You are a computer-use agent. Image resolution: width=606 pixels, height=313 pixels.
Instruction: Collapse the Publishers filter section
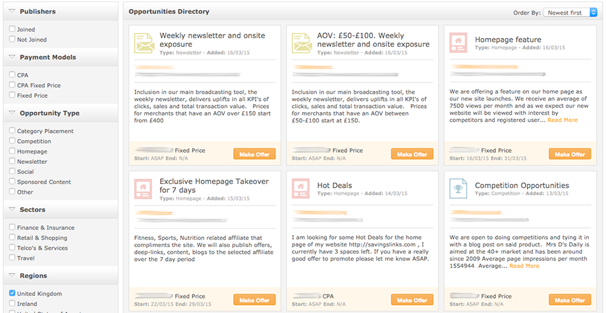click(x=13, y=11)
